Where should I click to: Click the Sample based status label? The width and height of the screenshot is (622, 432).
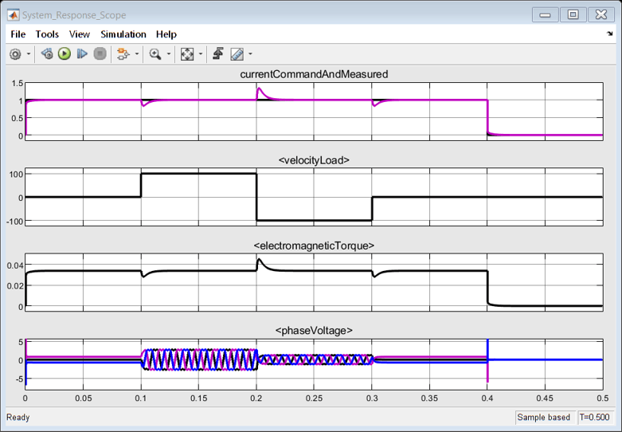(x=543, y=418)
